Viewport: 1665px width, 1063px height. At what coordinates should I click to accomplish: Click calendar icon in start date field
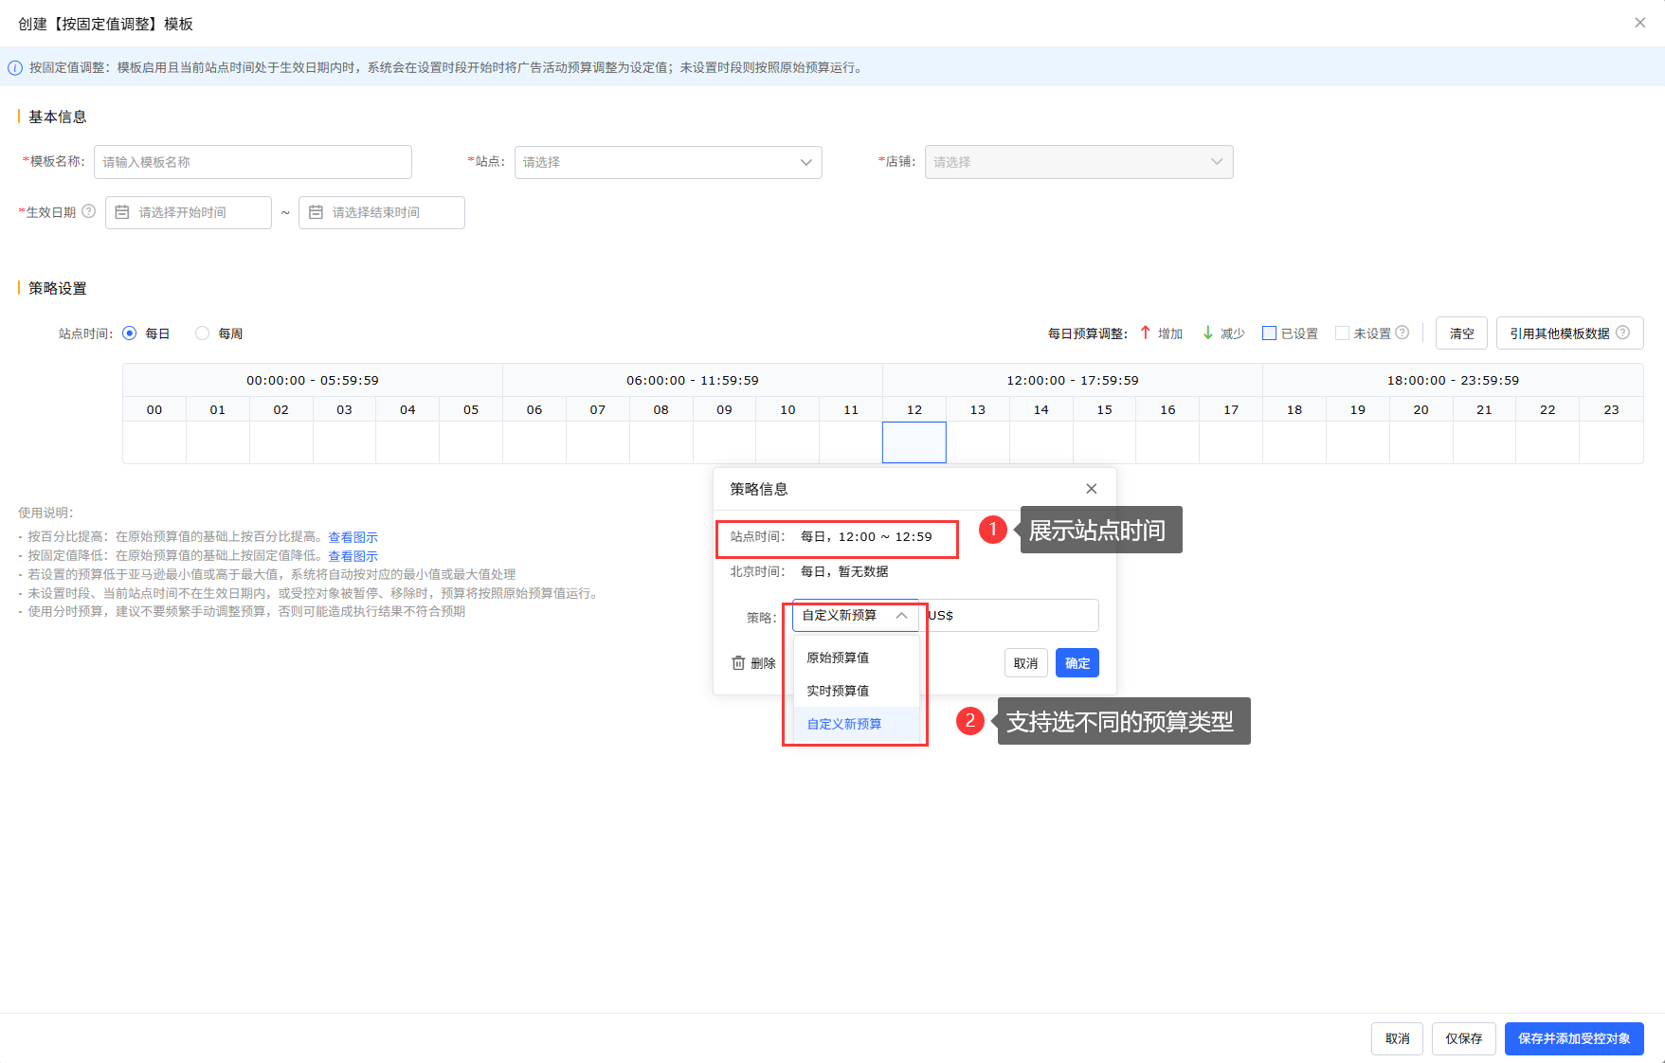[x=122, y=212]
